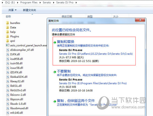Viewport: 153px width, 116px height.
Task: Select the libpcon.dll file icon
Action: click(x=8, y=99)
